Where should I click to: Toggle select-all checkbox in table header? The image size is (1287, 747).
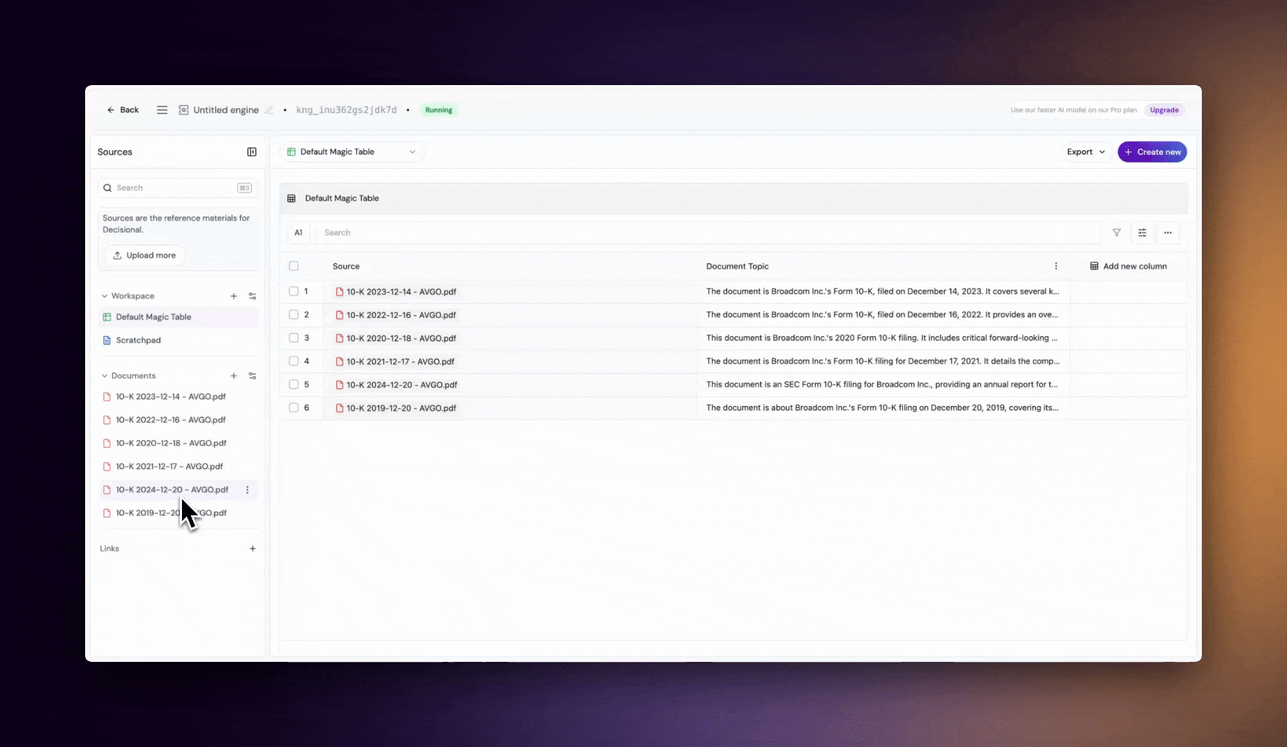click(x=293, y=266)
